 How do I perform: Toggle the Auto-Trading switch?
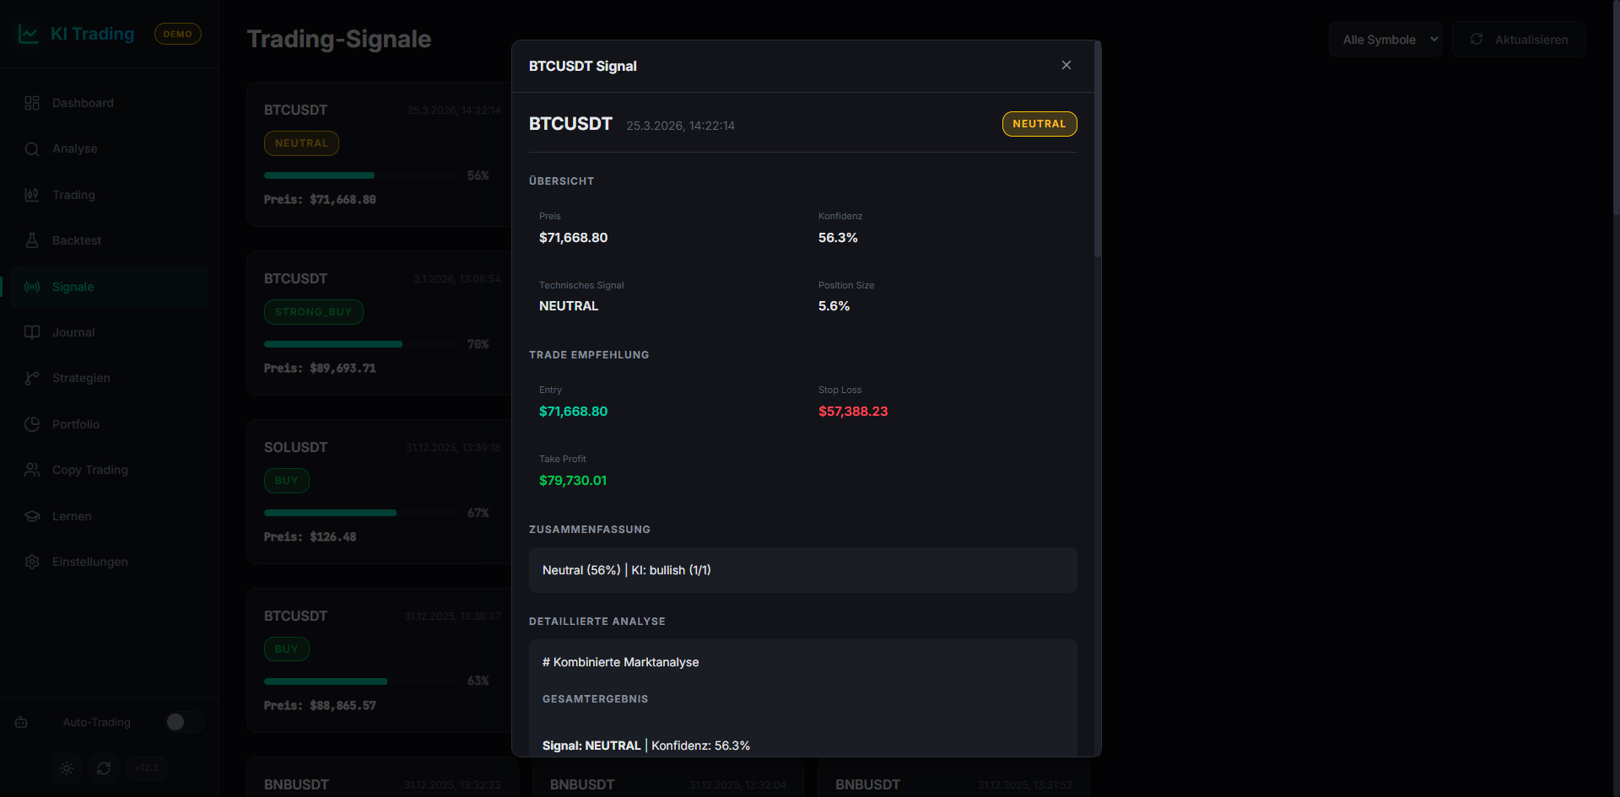(x=184, y=722)
